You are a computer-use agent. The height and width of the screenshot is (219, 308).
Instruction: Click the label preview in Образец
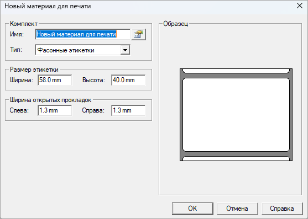tap(236, 115)
